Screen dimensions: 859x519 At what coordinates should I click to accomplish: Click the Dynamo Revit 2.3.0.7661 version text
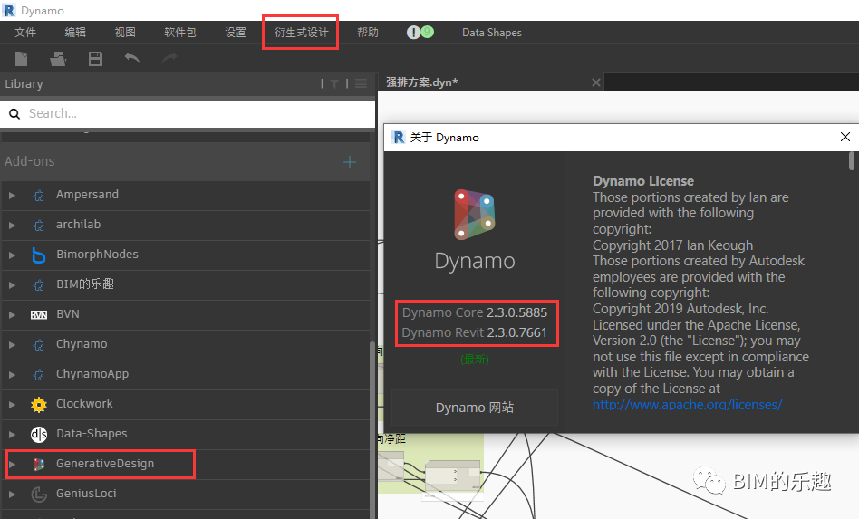(475, 332)
